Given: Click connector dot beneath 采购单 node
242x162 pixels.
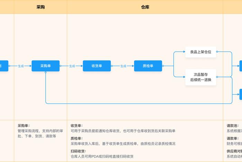Looking at the screenshot, I should point(45,72).
